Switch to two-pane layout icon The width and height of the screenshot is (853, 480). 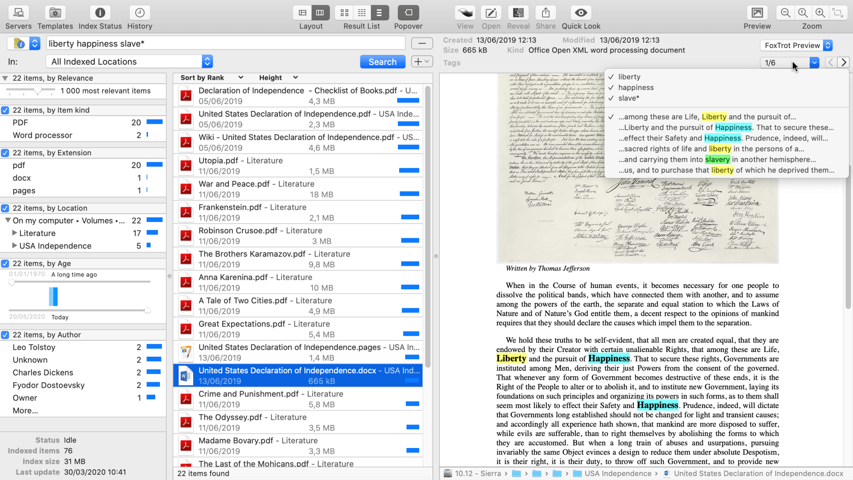(302, 13)
